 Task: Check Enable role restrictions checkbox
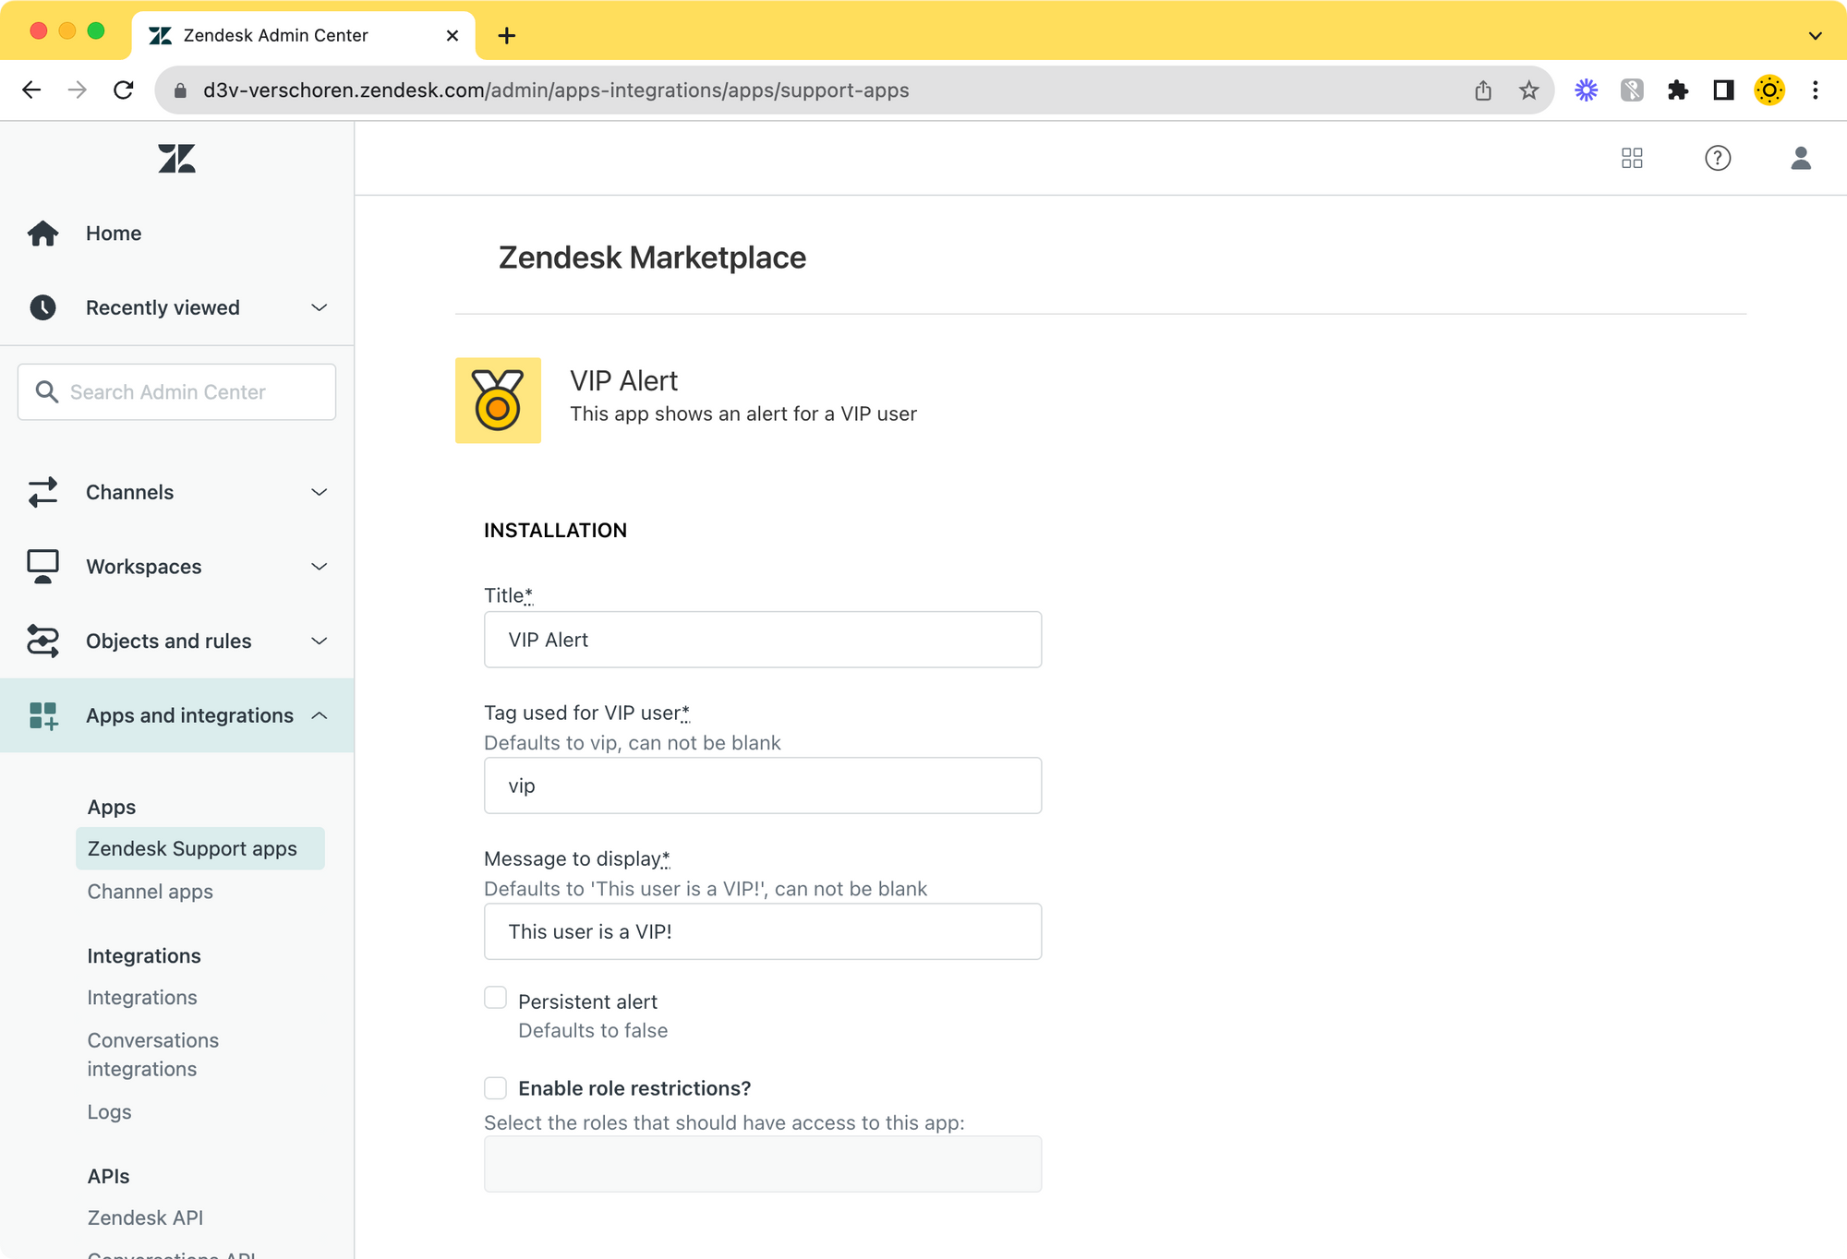[496, 1088]
